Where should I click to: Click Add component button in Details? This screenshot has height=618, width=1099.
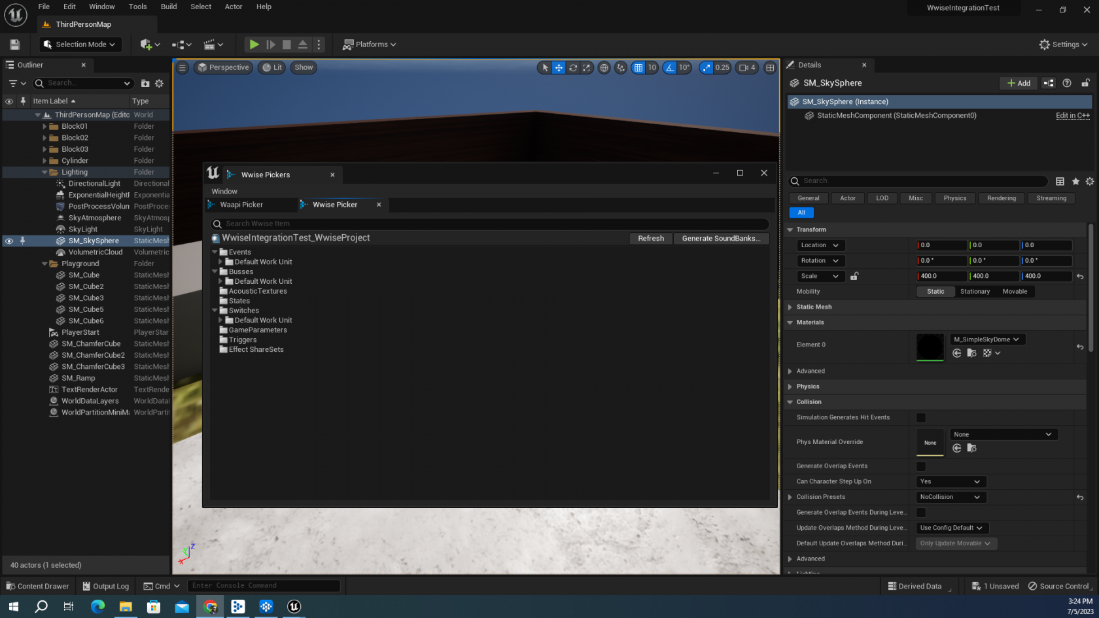coord(1019,83)
